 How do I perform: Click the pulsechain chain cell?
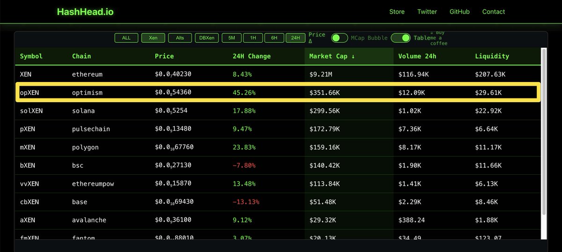(91, 129)
